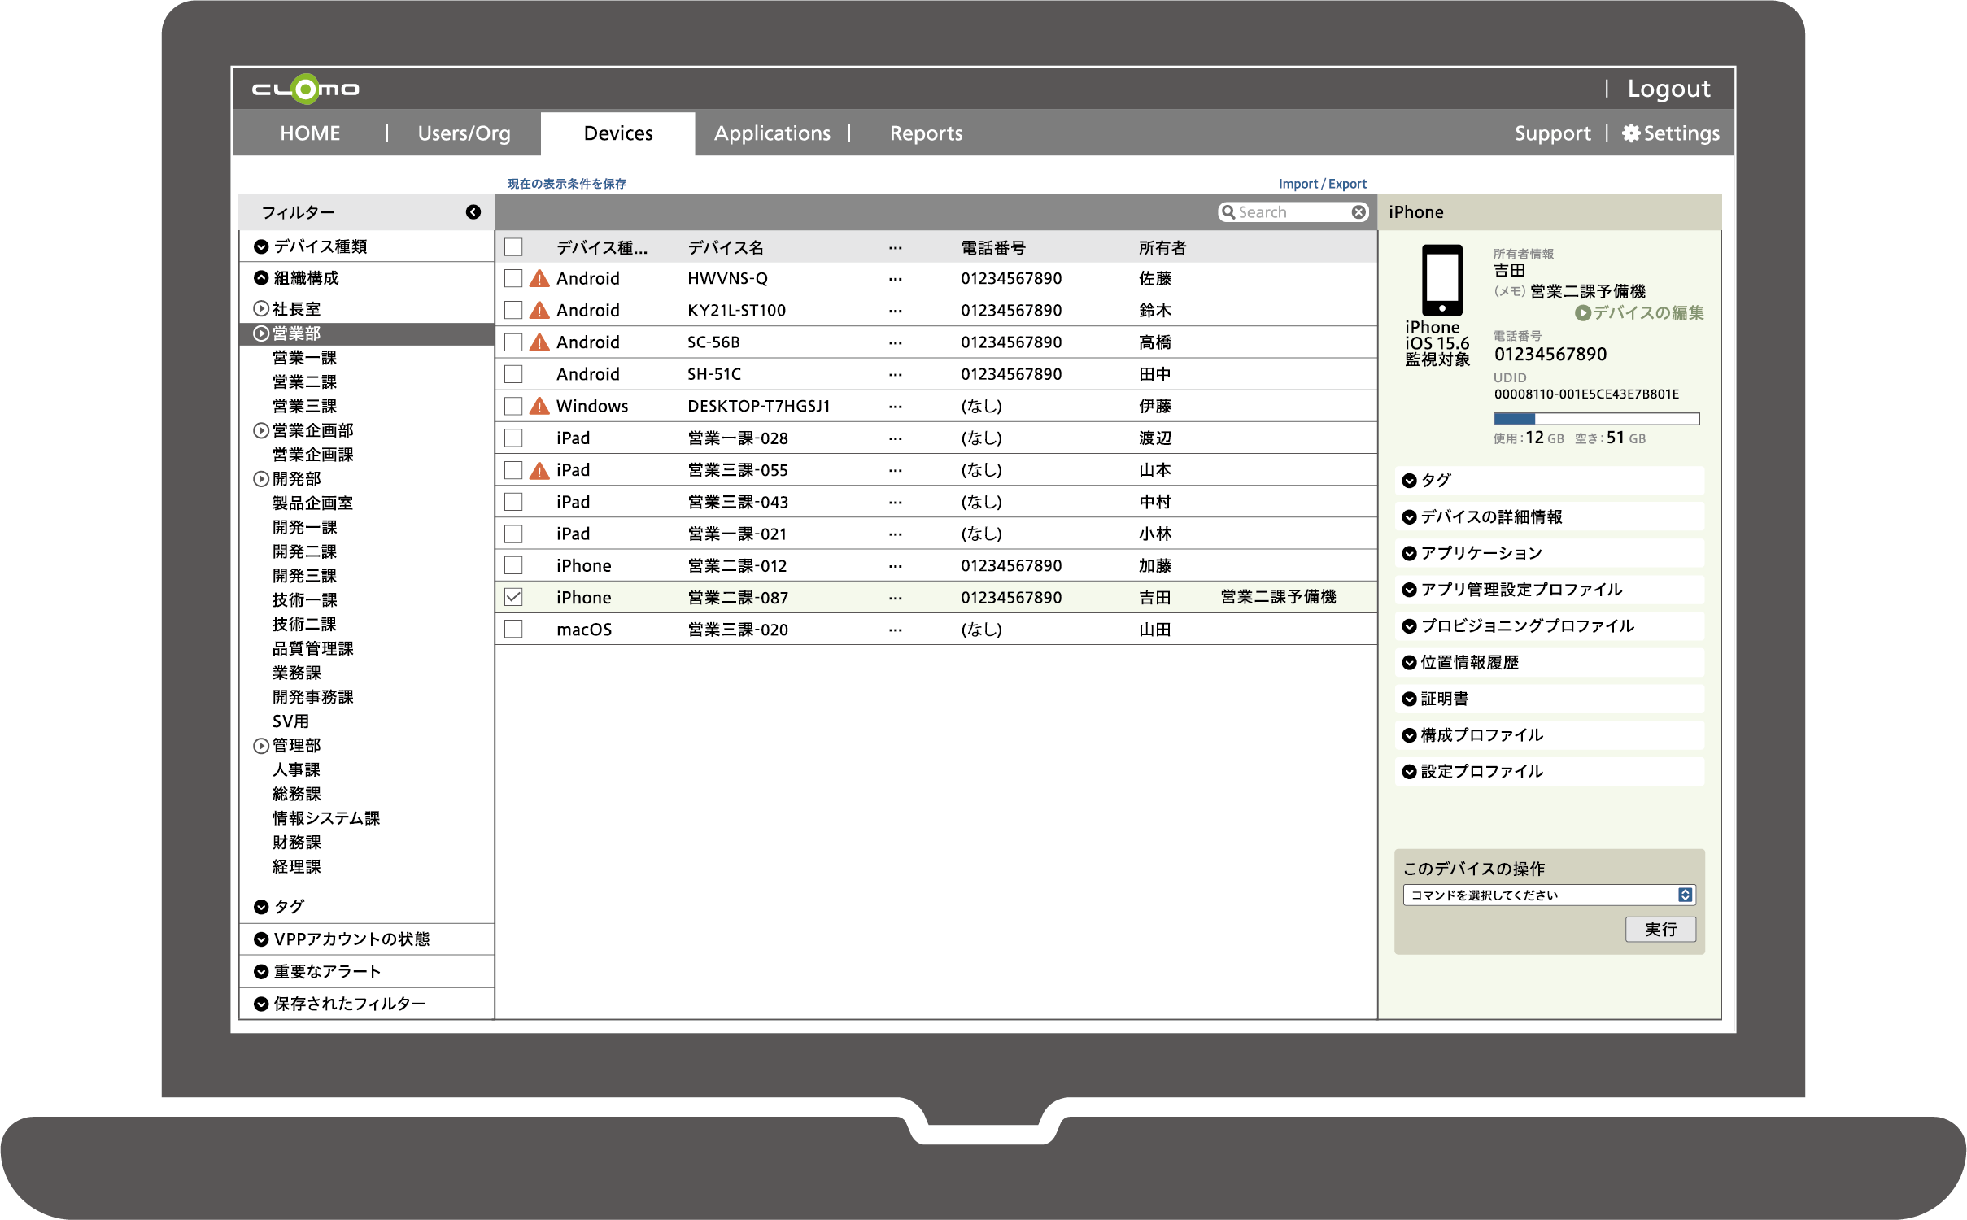Uncheck the selected iPhone 営業二課-087 checkbox
1967x1220 pixels.
512,596
